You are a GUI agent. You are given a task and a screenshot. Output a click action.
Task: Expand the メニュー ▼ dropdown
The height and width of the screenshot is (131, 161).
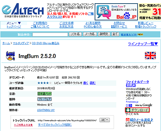(x=14, y=23)
